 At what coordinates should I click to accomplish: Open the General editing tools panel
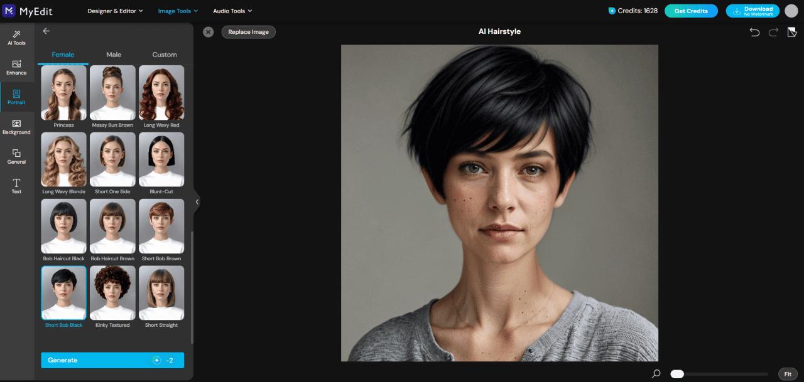(16, 157)
